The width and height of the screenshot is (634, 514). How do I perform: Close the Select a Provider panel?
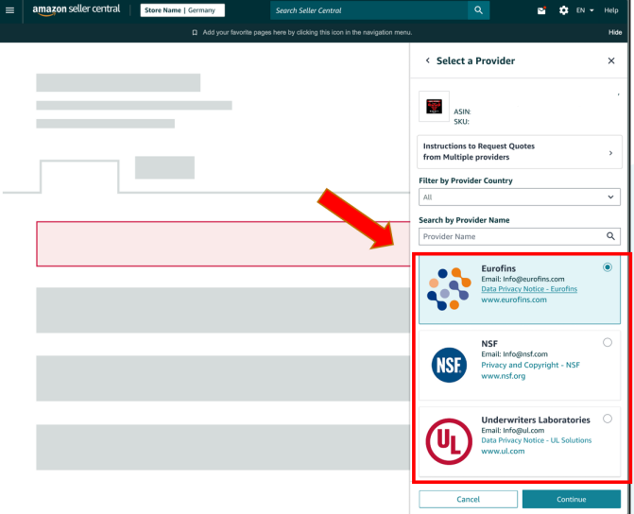tap(611, 60)
